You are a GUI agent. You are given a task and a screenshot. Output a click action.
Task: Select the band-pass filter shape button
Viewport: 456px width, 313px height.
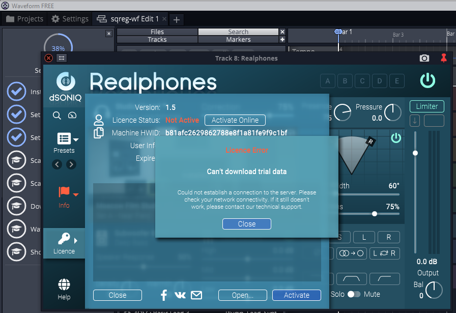(x=351, y=279)
